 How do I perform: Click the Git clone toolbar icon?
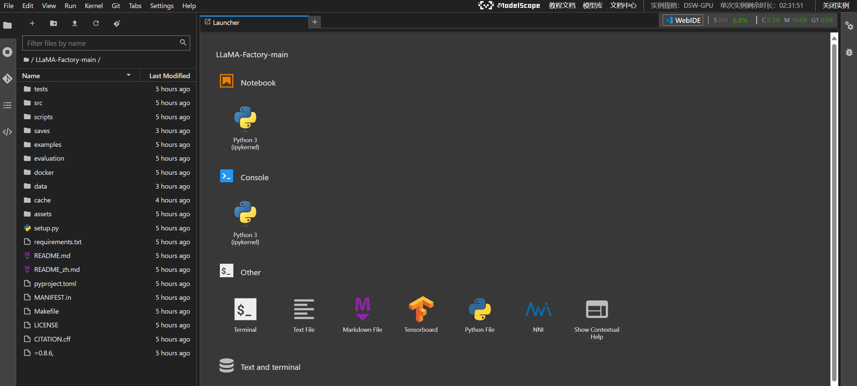pyautogui.click(x=117, y=23)
